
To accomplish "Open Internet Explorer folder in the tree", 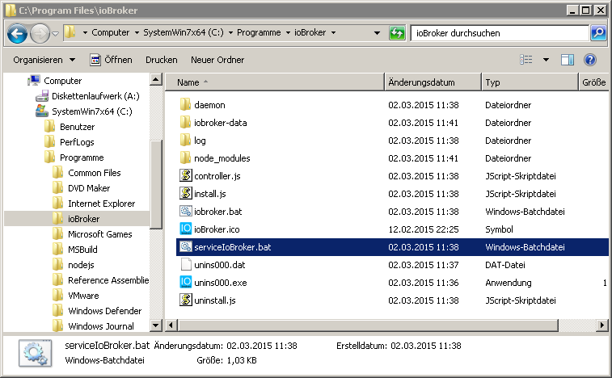I will [102, 204].
